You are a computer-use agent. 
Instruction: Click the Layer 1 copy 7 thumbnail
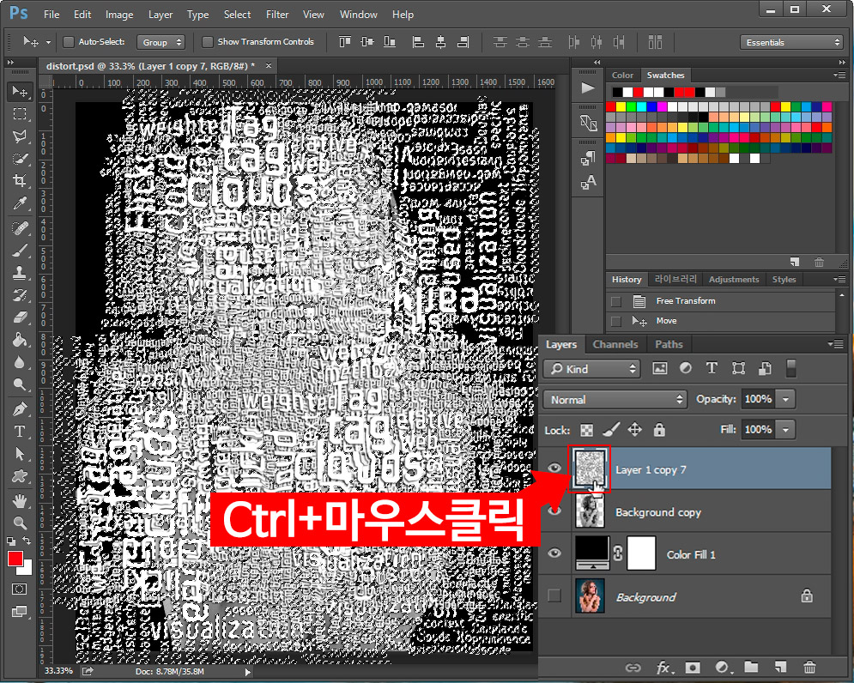click(x=590, y=468)
